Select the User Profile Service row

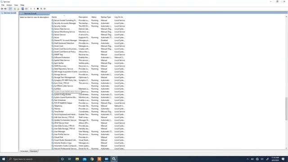[88, 134]
